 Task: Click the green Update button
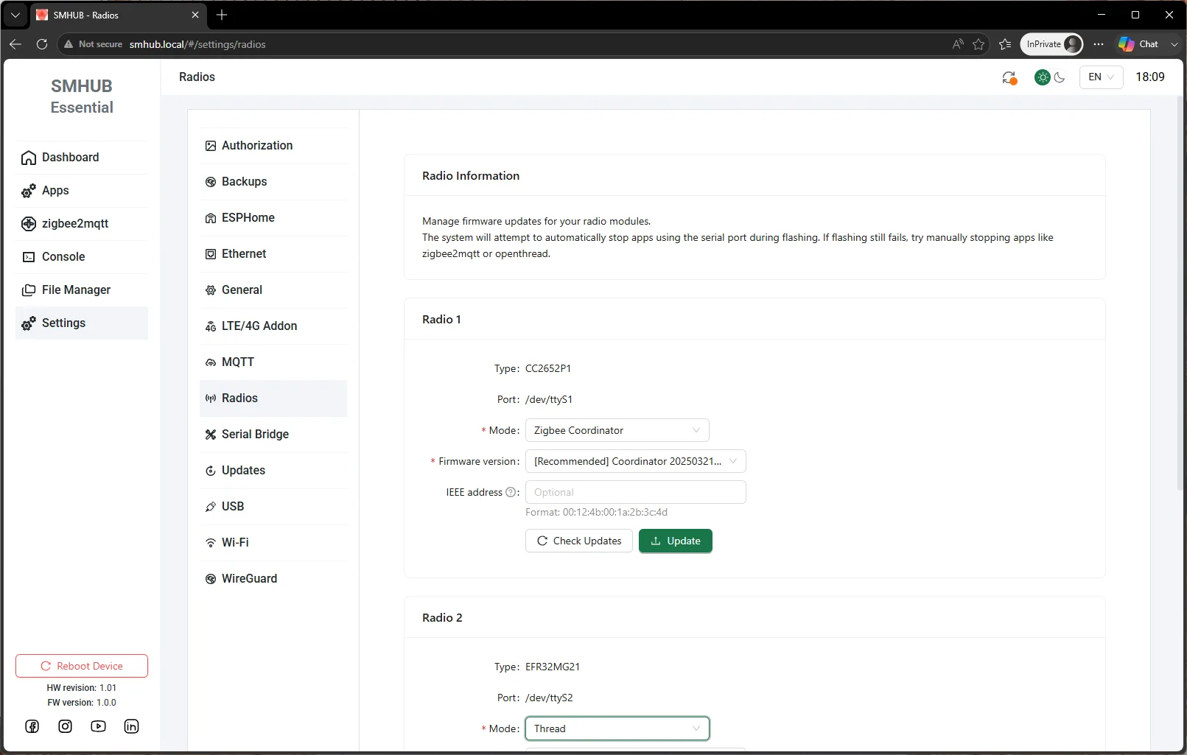[676, 541]
